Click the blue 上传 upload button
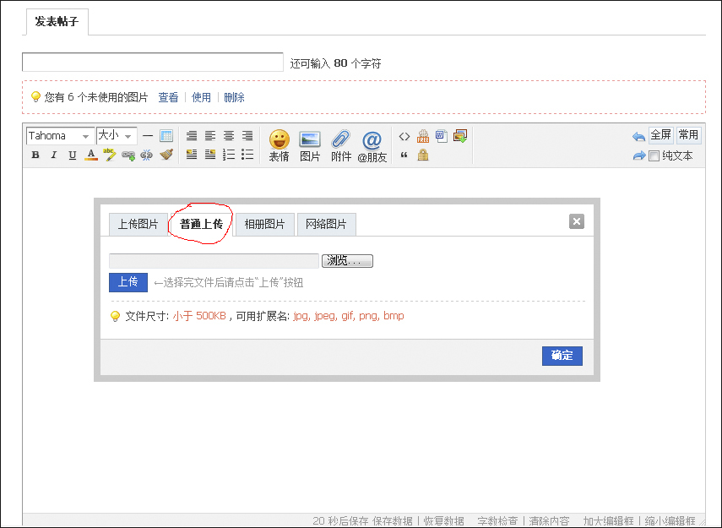Screen dimensions: 722x528 pos(128,282)
